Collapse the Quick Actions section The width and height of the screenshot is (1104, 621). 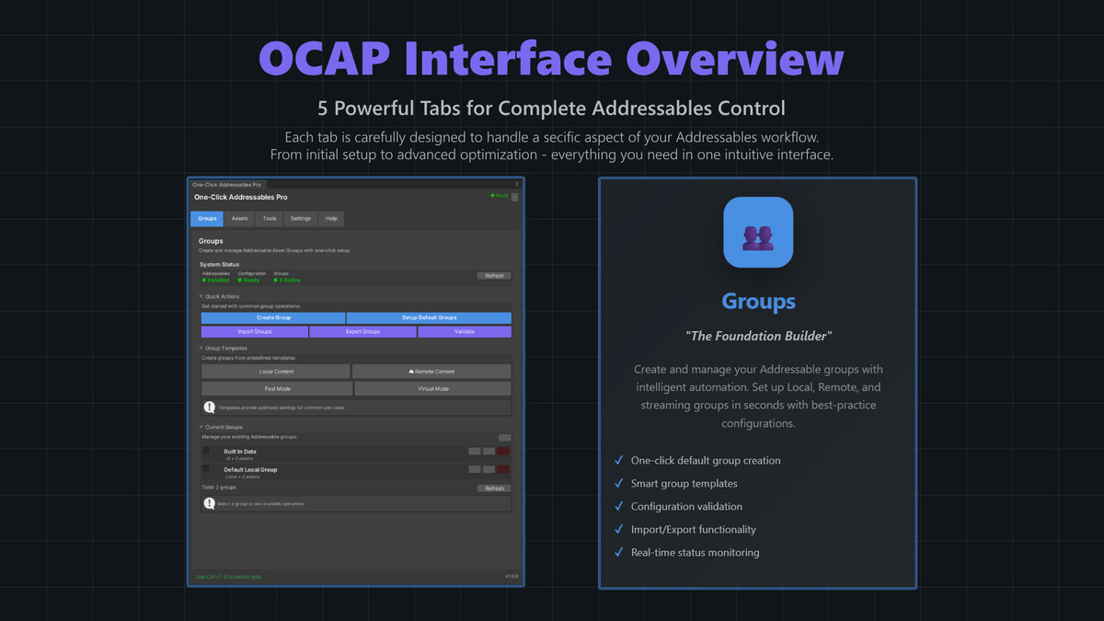(x=200, y=296)
